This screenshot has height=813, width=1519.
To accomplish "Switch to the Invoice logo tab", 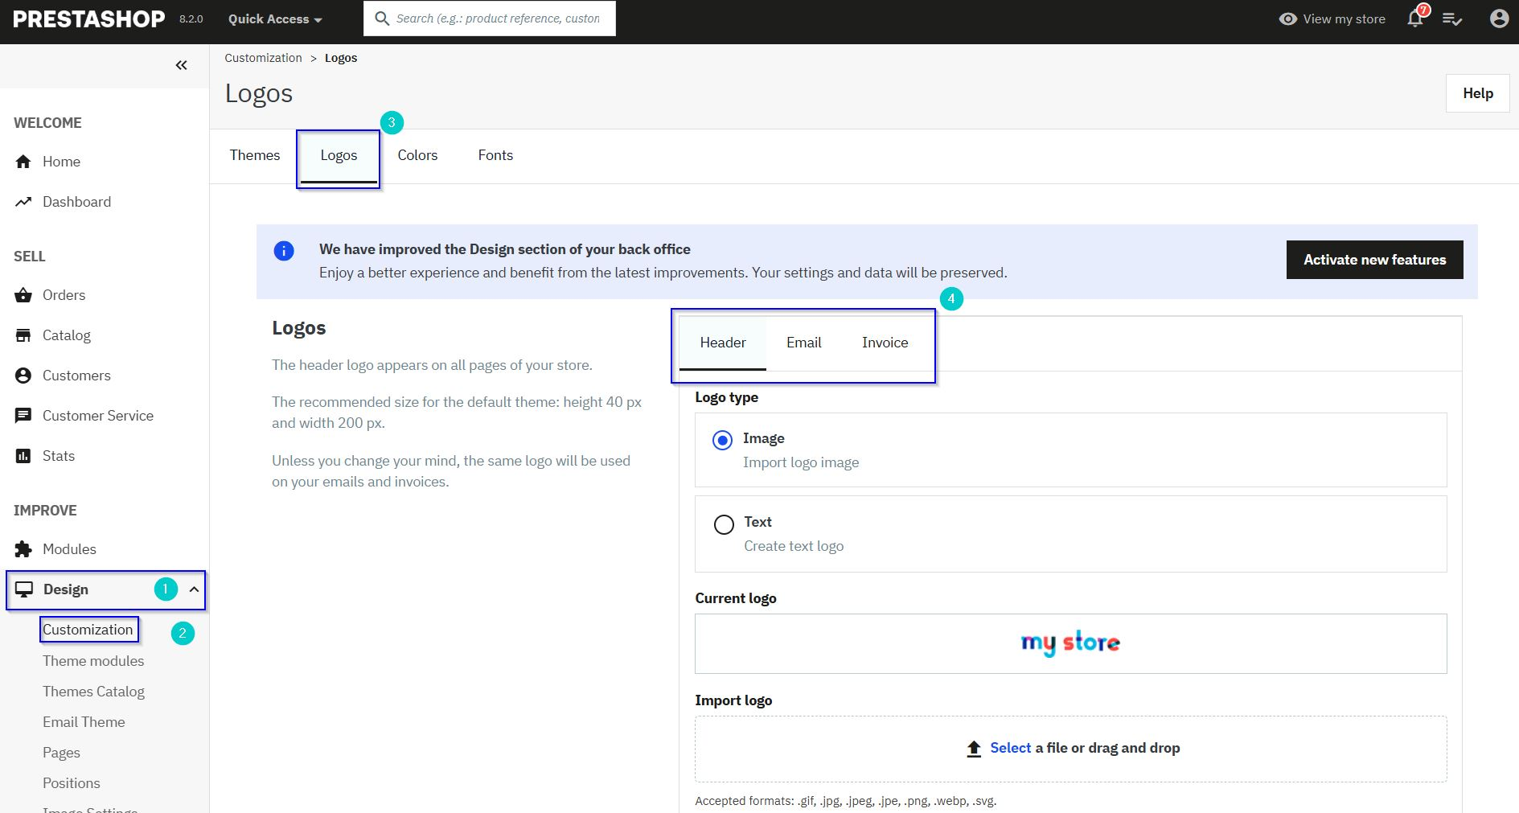I will 885,343.
